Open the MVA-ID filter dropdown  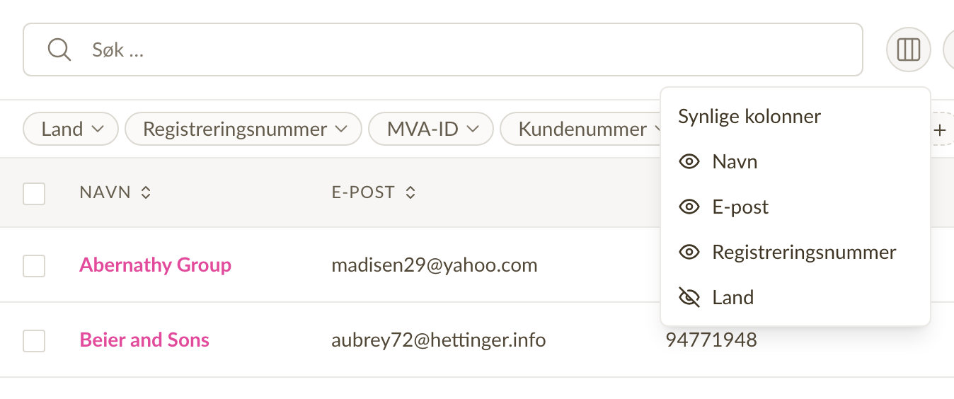(431, 129)
